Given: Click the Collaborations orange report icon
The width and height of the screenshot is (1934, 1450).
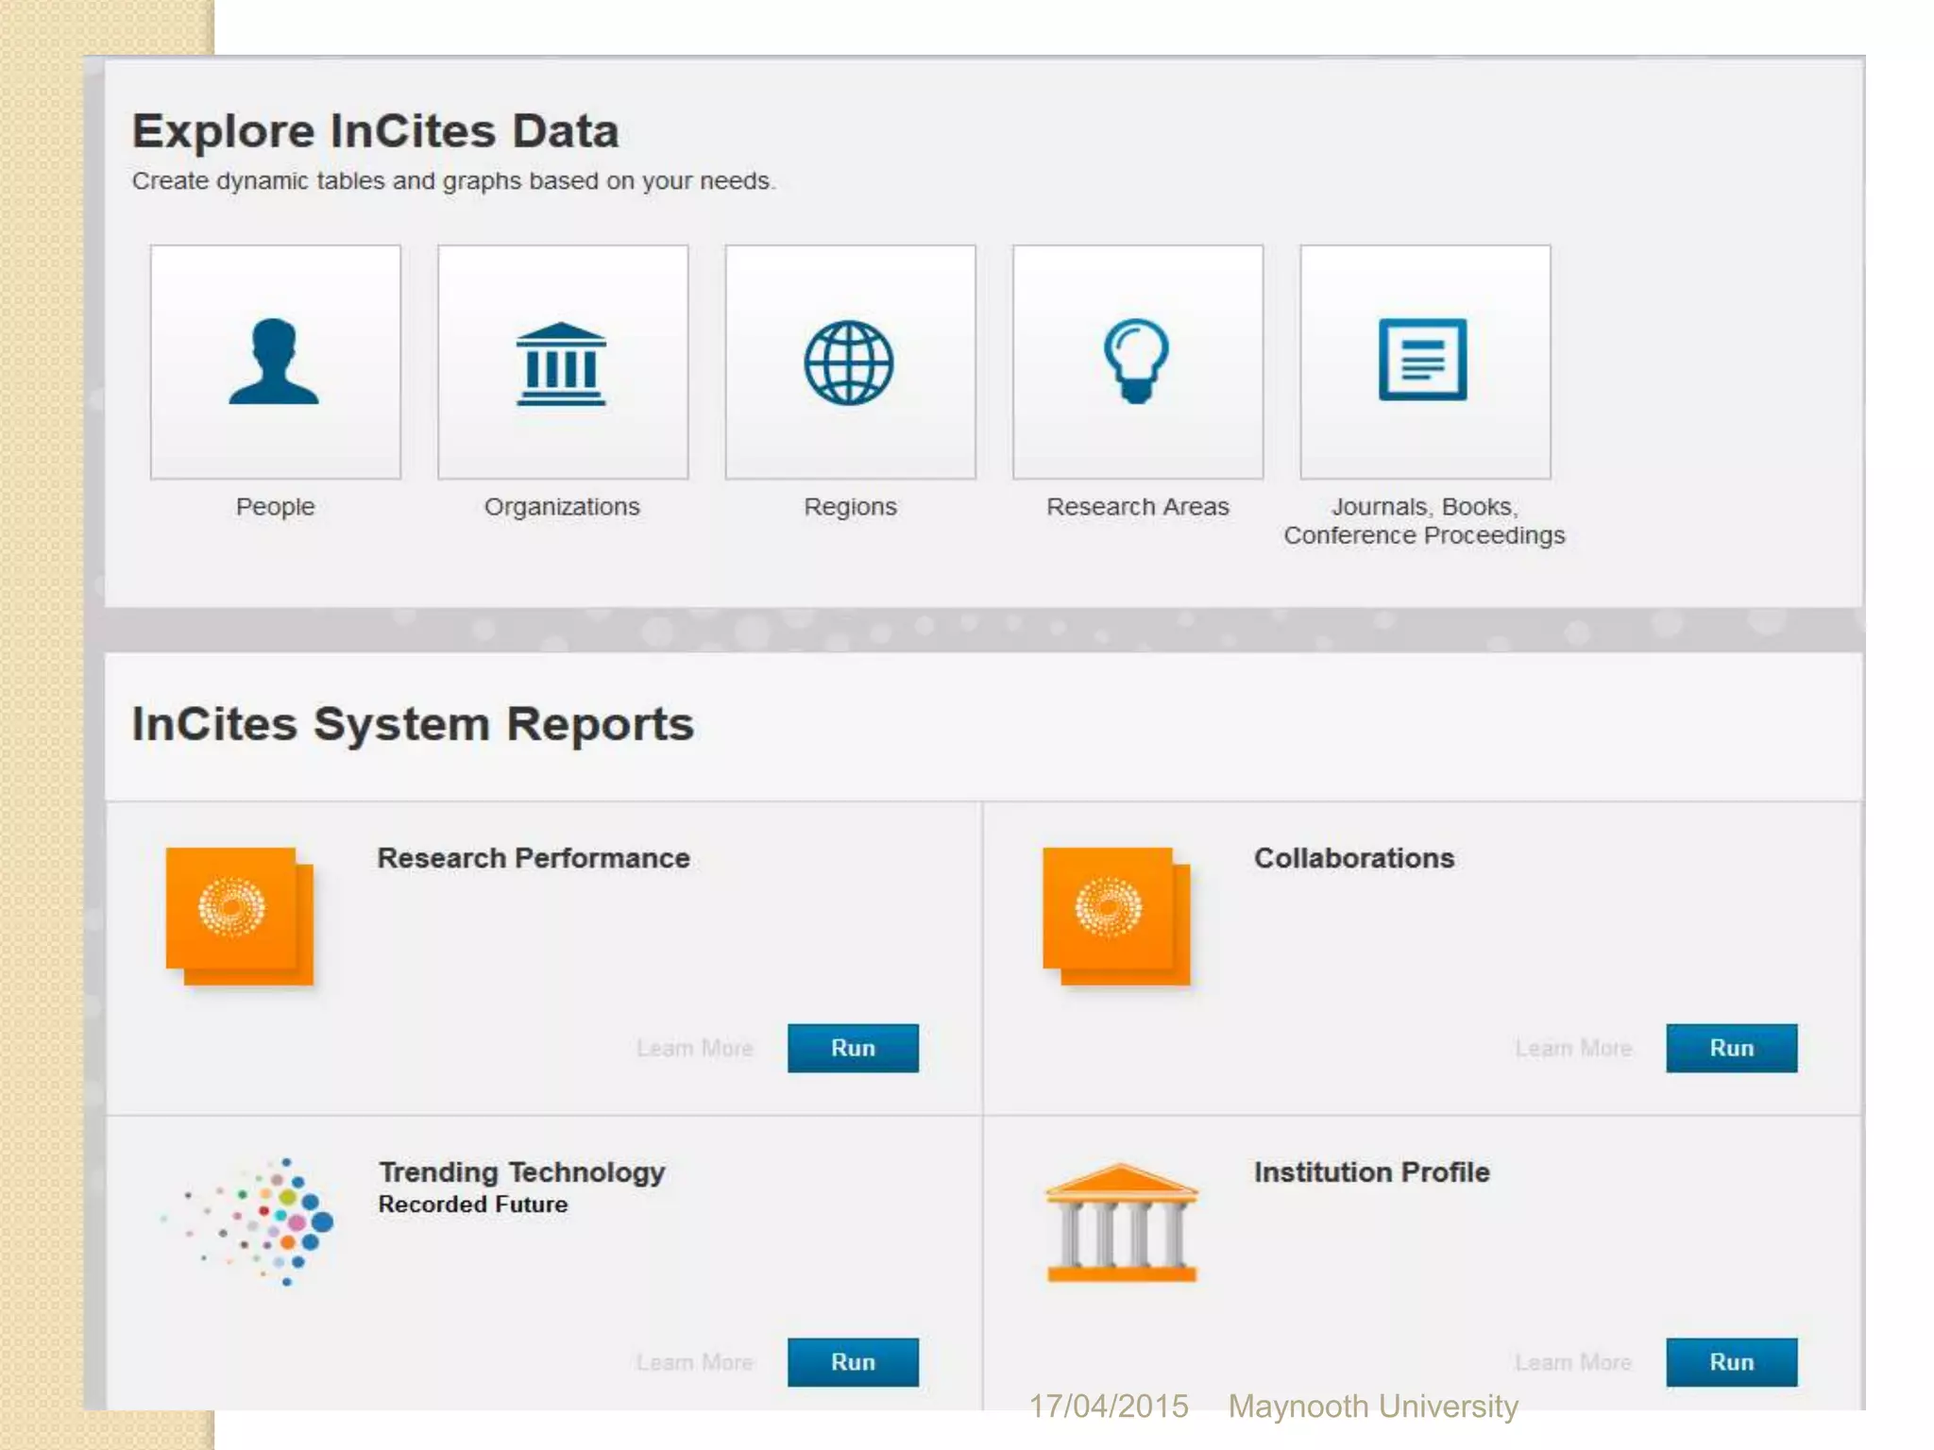Looking at the screenshot, I should click(x=1115, y=916).
